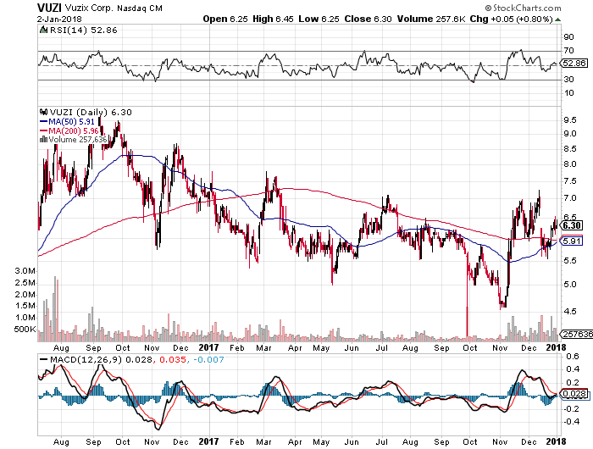Click the MACD(12,26,9) legend label
The height and width of the screenshot is (449, 593).
[x=86, y=359]
